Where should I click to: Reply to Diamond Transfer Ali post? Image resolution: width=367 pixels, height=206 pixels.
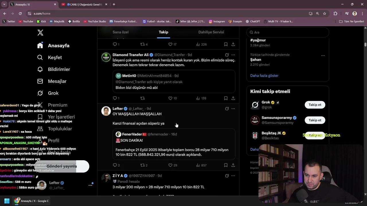pyautogui.click(x=116, y=98)
